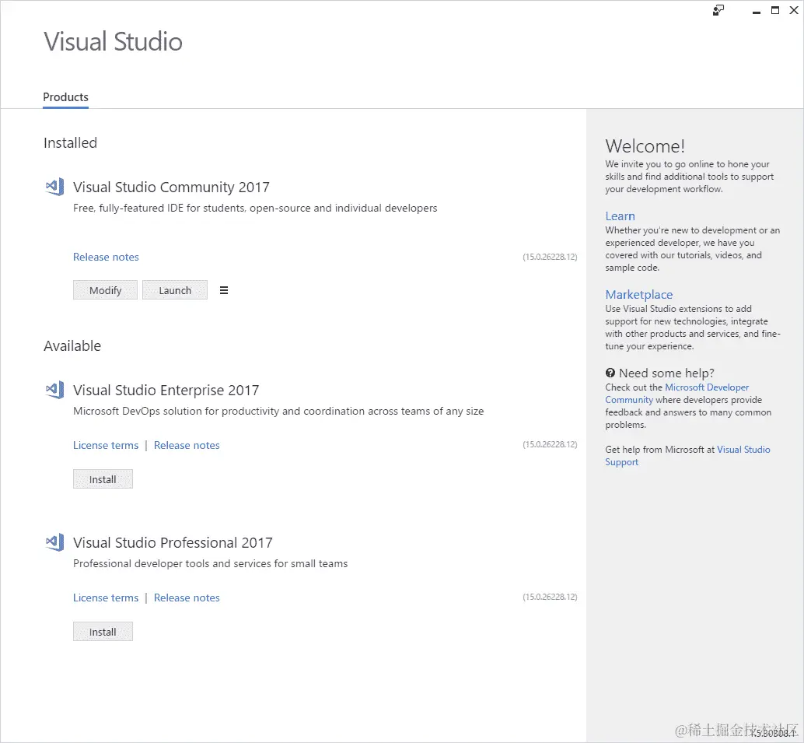Click the Welcome! heading

pyautogui.click(x=645, y=146)
